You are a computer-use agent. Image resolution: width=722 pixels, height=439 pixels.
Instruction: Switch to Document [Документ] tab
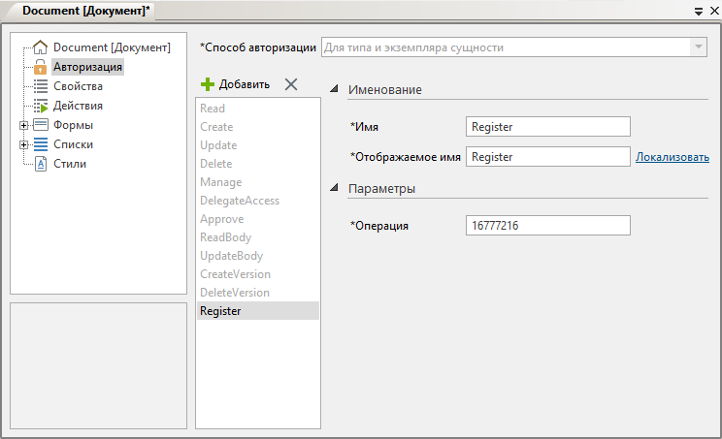tap(85, 10)
